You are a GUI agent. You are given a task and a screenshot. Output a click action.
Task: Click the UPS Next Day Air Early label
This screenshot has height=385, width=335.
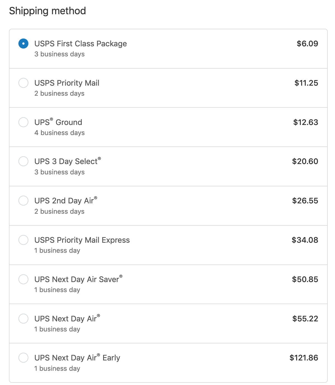point(77,358)
